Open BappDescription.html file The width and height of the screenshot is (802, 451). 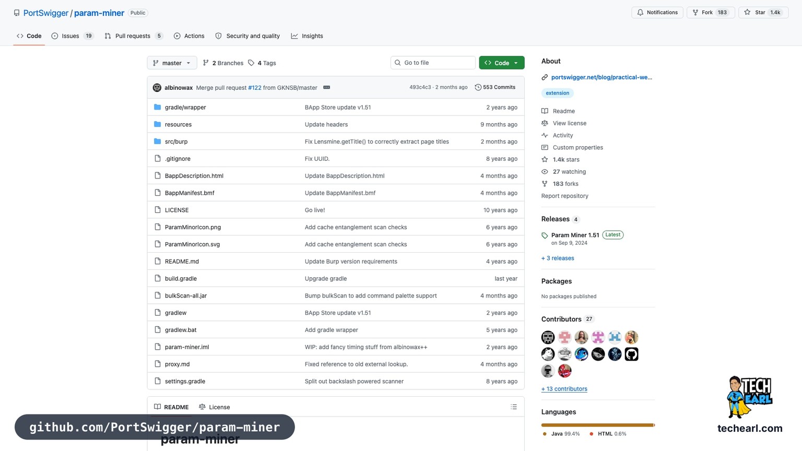point(194,176)
